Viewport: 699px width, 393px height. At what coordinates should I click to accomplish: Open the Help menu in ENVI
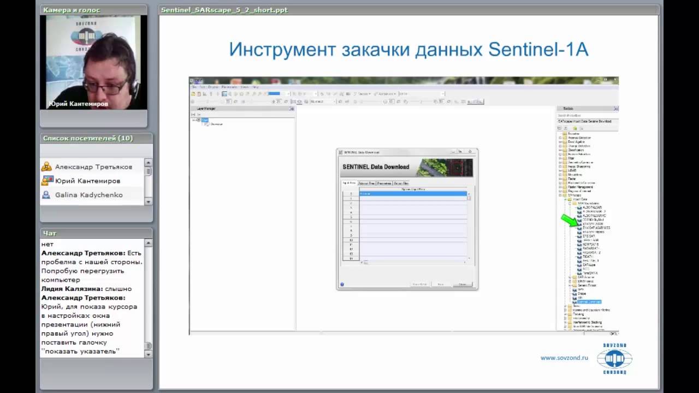click(x=256, y=87)
